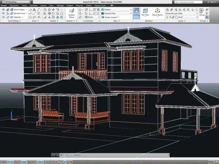Choose the Rotate tool in Modify
Image resolution: width=219 pixels, height=164 pixels.
pos(53,13)
